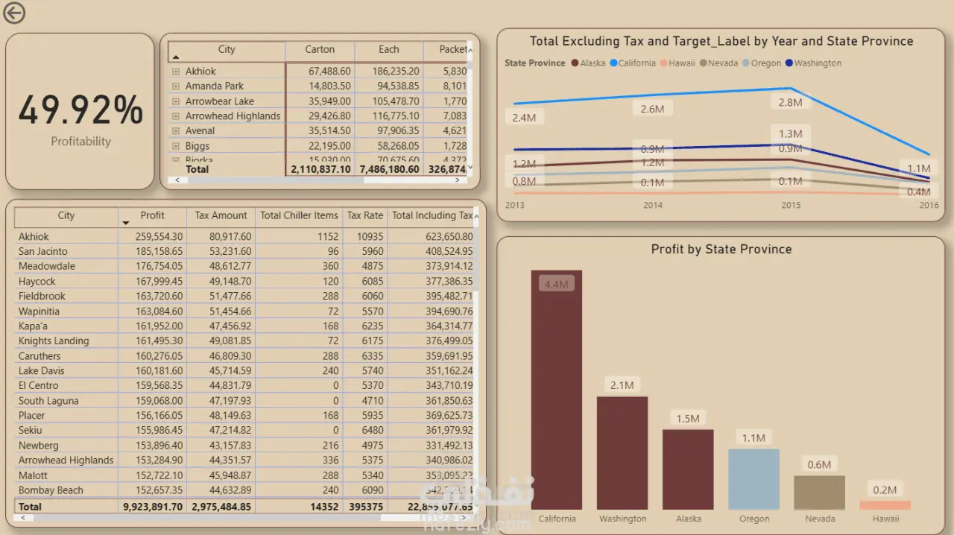Screen dimensions: 954x535
Task: Select Oregon legend entry
Action: point(762,63)
